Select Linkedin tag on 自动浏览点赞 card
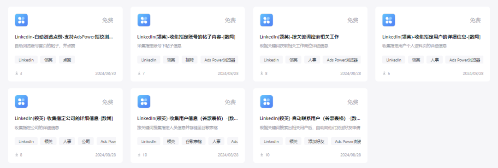The height and width of the screenshot is (168, 498). point(26,59)
